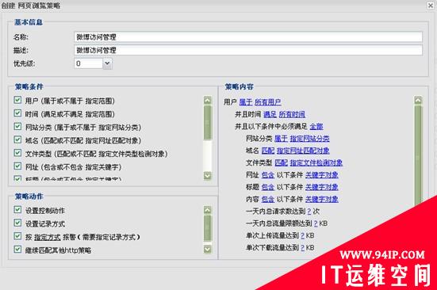This screenshot has height=290, width=437.
Task: Toggle the 网址 (包含或不包含 指定关键字) checkbox
Action: 17,166
